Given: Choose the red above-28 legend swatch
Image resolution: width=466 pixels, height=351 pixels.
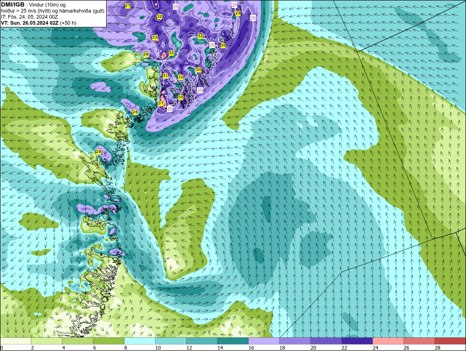Looking at the screenshot, I should click(x=450, y=341).
